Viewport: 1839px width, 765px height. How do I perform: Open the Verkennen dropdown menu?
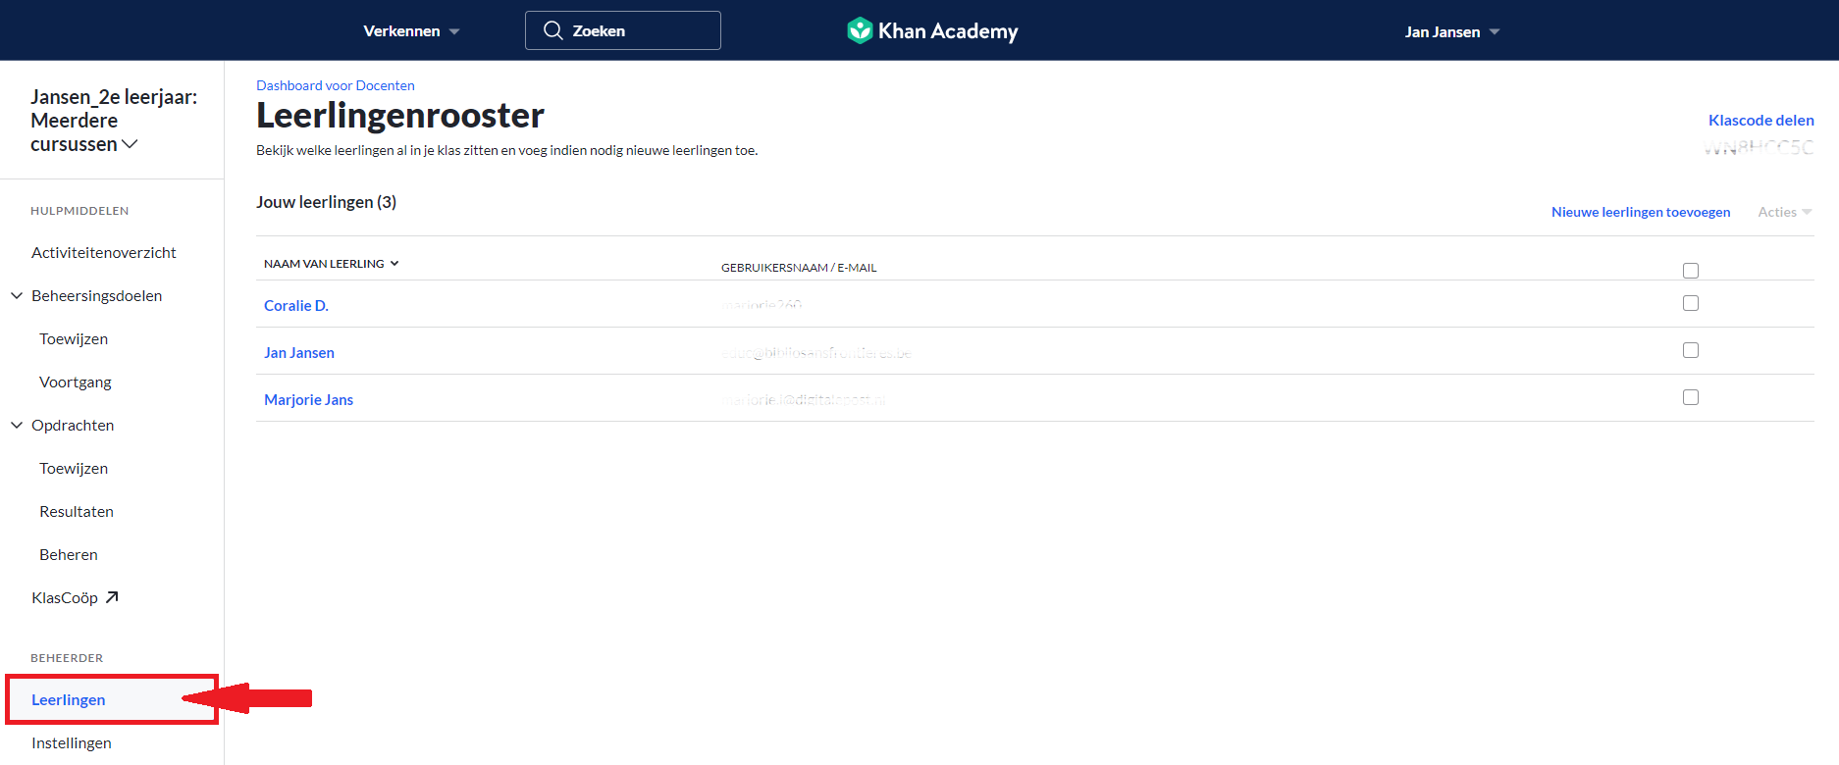[x=411, y=31]
